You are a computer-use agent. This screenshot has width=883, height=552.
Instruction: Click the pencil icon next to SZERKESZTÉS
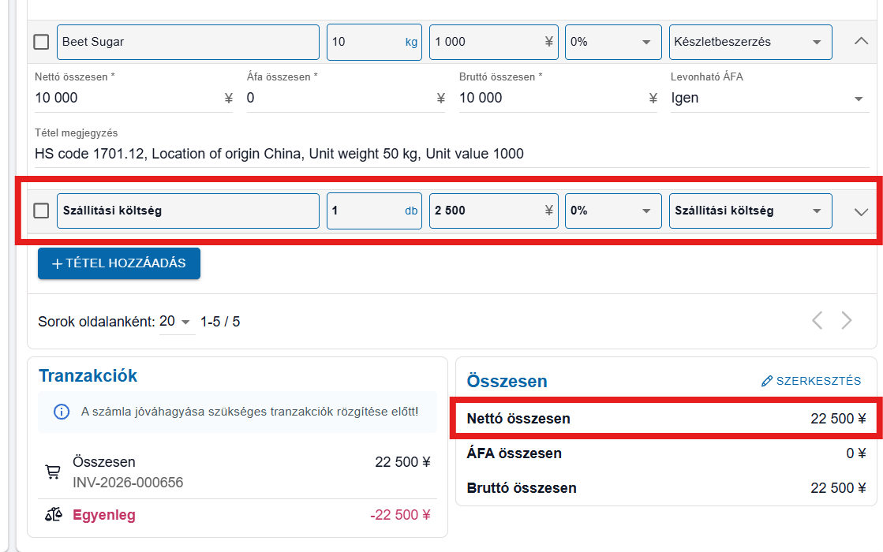tap(766, 382)
